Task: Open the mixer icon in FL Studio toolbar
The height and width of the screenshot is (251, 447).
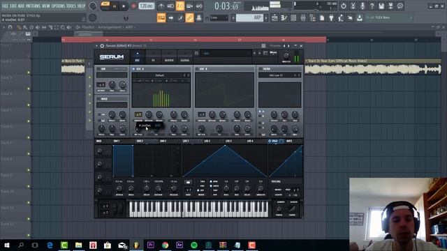Action: [303, 18]
